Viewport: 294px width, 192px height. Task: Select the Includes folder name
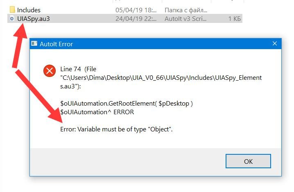(x=29, y=10)
